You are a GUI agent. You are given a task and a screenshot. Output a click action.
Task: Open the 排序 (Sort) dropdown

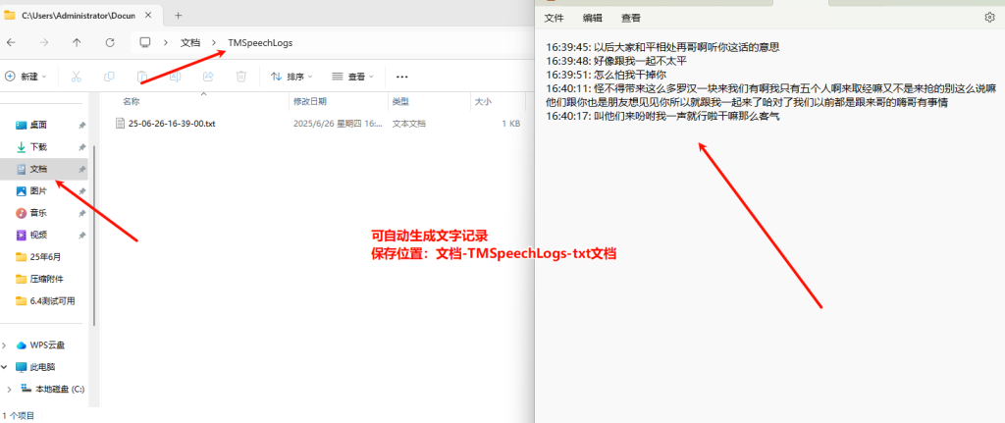point(291,77)
